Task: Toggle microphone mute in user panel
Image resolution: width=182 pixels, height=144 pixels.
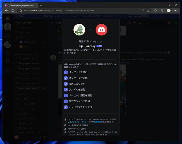Action: click(x=35, y=137)
